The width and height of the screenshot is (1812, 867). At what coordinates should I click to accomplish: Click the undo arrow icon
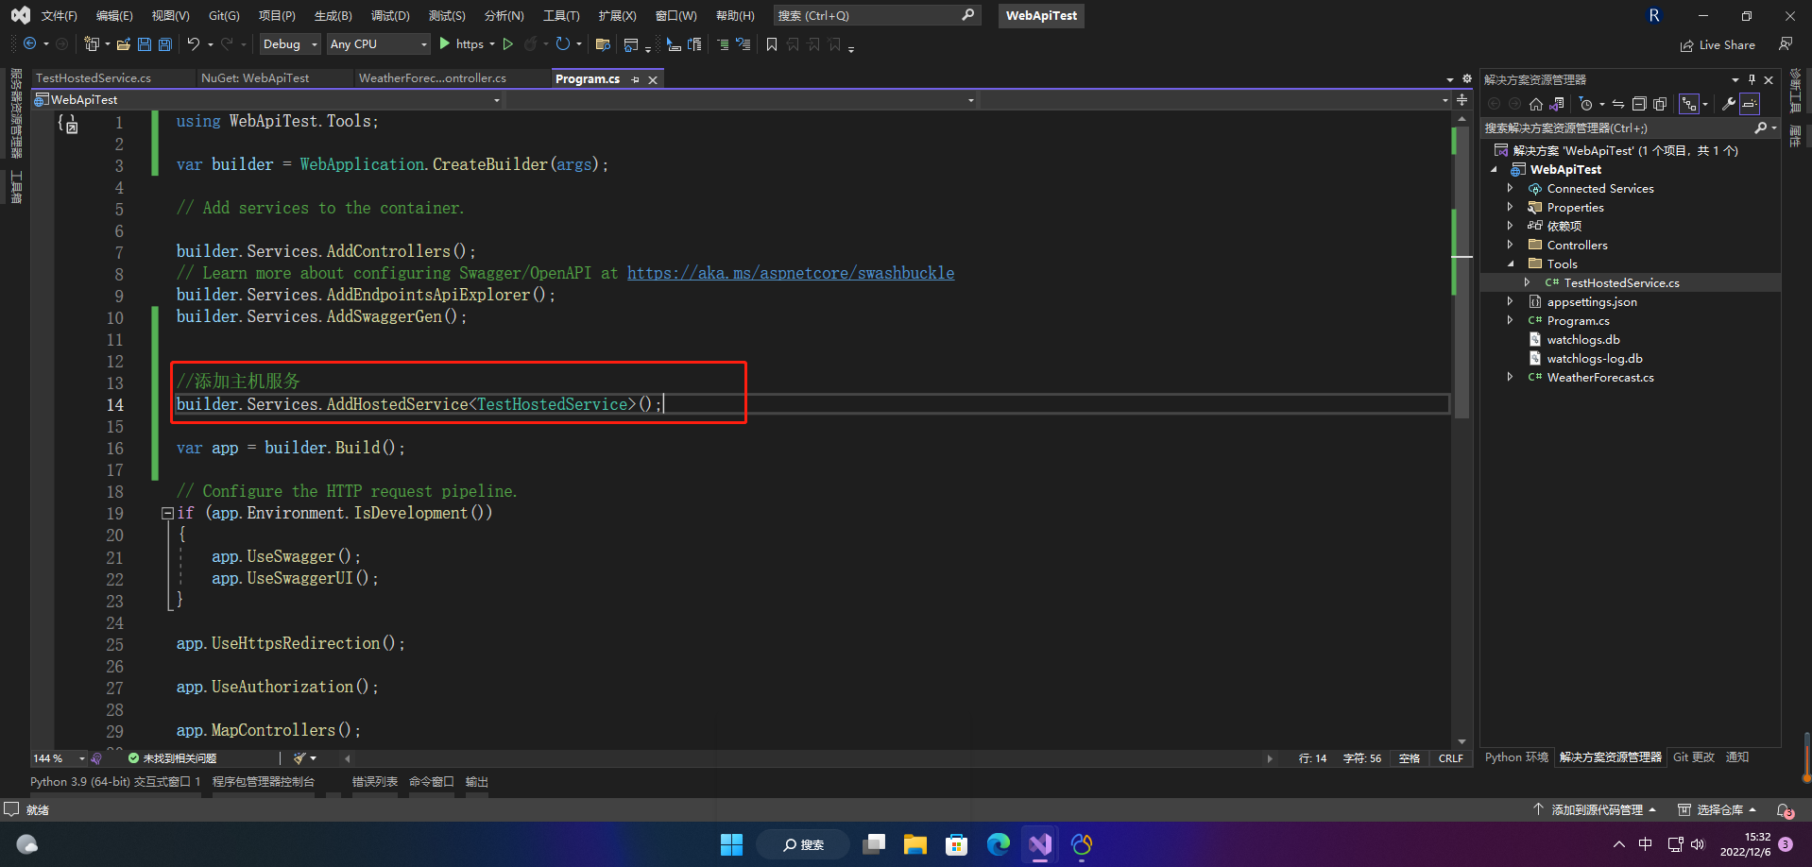[x=194, y=43]
